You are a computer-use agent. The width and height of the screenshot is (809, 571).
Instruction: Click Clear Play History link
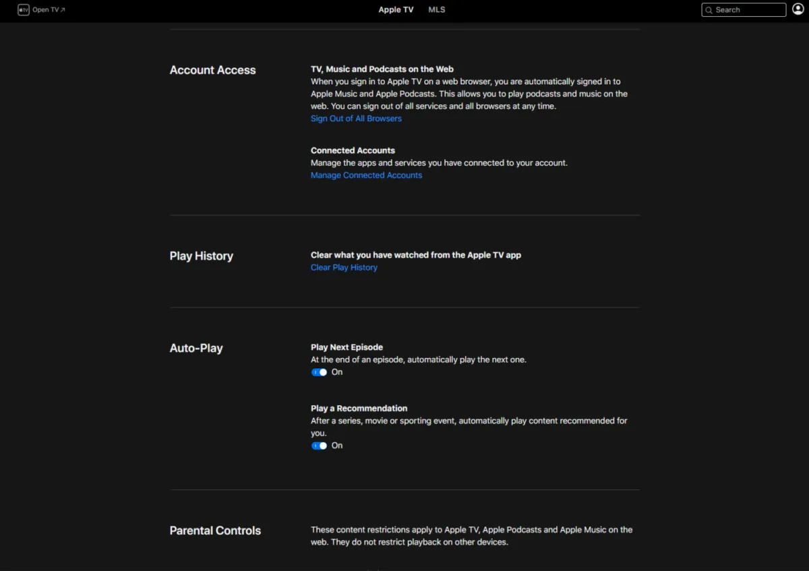coord(344,268)
